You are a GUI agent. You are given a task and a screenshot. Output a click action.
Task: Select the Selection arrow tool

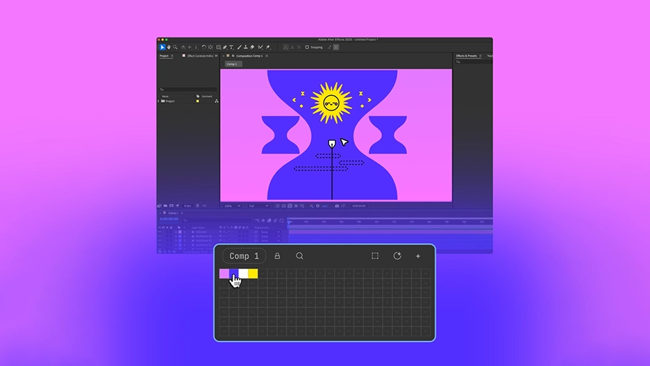point(162,47)
